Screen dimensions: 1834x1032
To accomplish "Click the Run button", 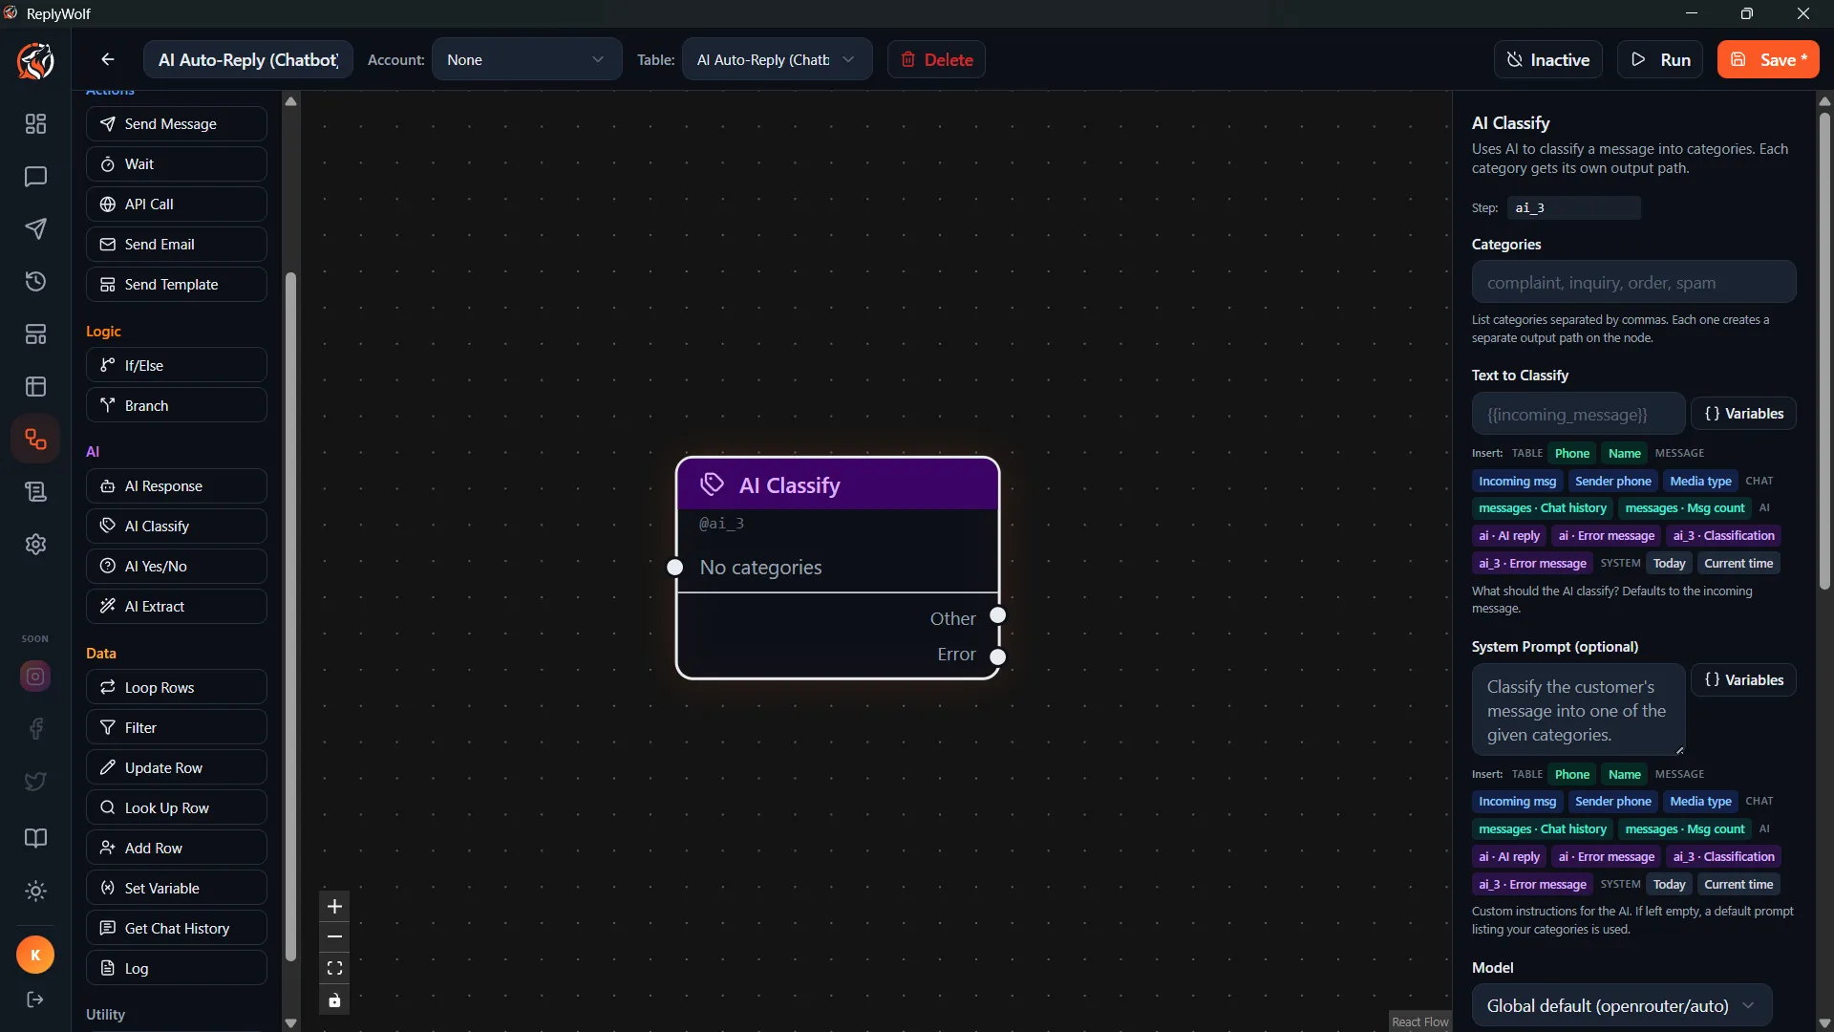I will [1660, 59].
